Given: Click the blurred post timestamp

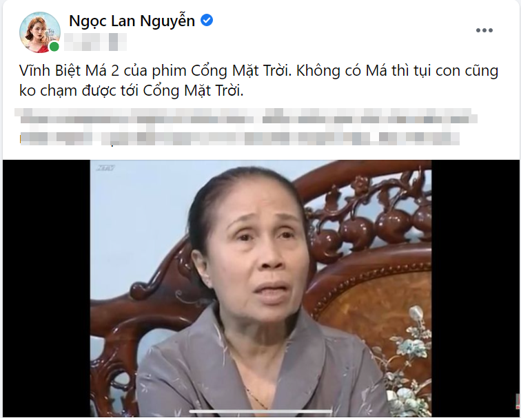Looking at the screenshot, I should tap(95, 42).
